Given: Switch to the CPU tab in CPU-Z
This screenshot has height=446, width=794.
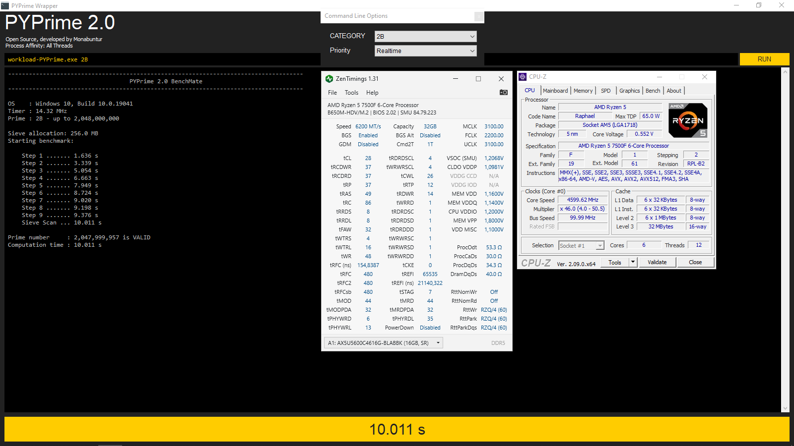Looking at the screenshot, I should (x=530, y=91).
